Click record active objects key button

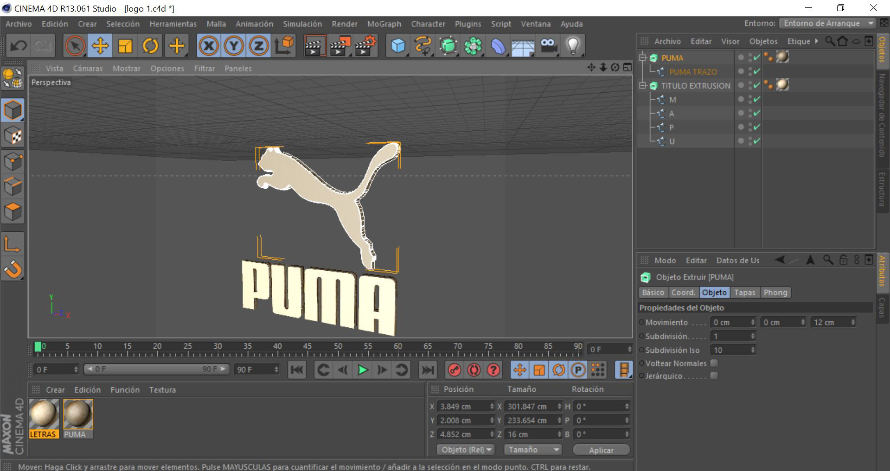click(455, 370)
